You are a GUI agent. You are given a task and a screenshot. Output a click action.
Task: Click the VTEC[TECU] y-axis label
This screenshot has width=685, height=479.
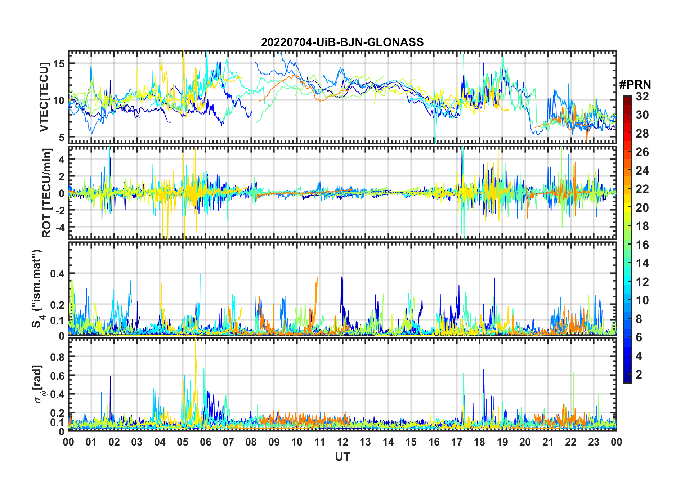(x=44, y=97)
